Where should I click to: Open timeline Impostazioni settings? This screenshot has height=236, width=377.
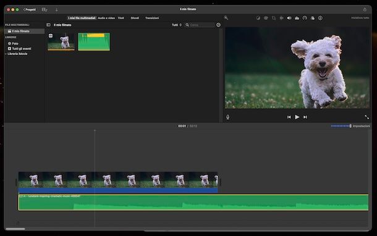(362, 126)
